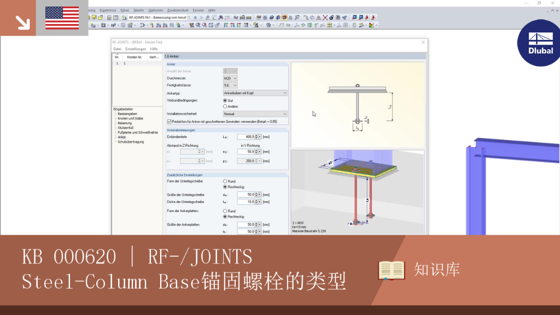Toggle the Reduktion für Anker checkbox
This screenshot has width=560, height=315.
(170, 122)
